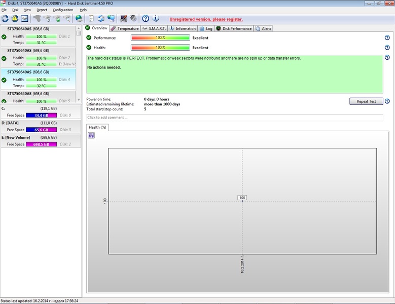Screen dimensions: 395x304
Task: Open the File menu
Action: point(4,10)
